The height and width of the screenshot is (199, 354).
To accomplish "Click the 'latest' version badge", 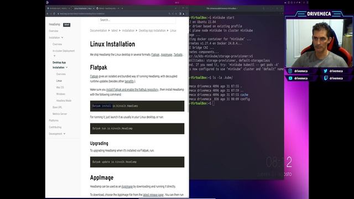I will point(66,24).
